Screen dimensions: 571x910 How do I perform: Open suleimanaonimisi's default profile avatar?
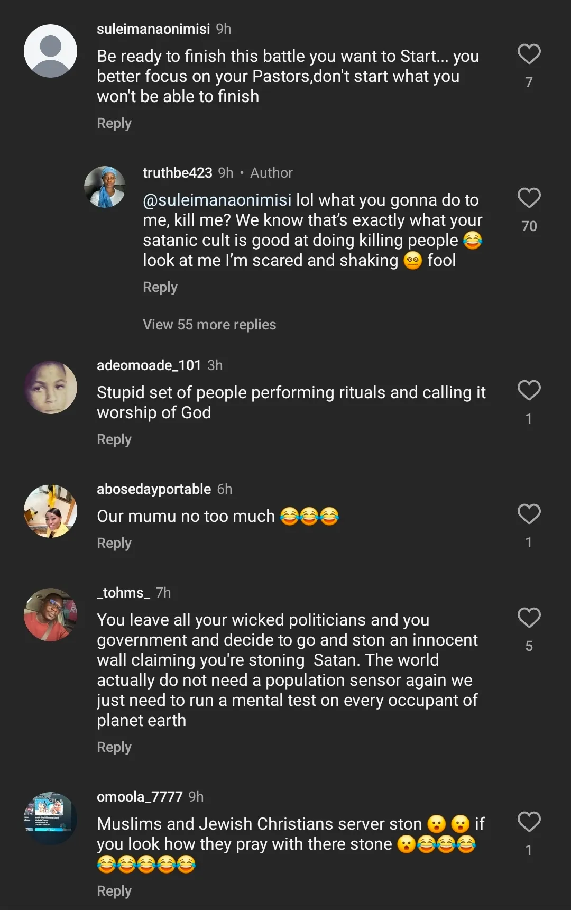coord(51,51)
